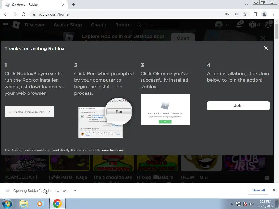The height and width of the screenshot is (209, 279).
Task: Close the downloads bar
Action: (x=274, y=190)
